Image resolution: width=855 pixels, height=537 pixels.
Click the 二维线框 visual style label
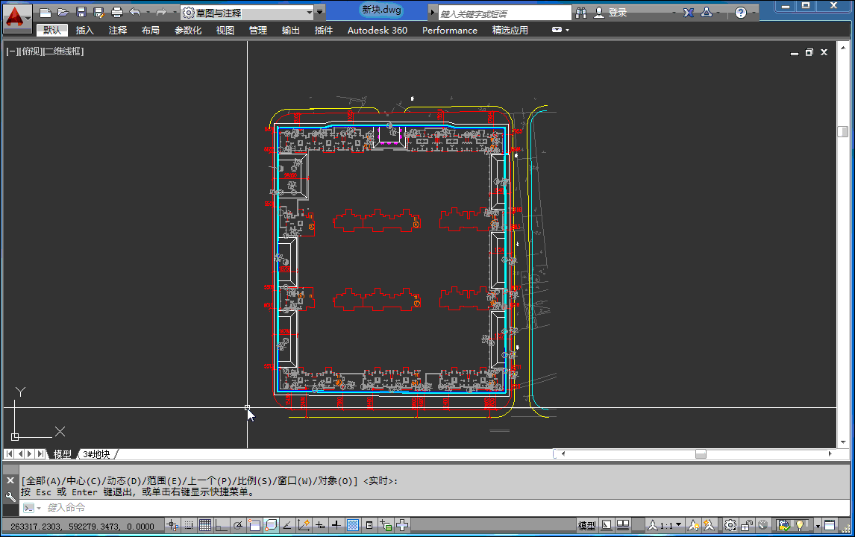click(x=64, y=51)
